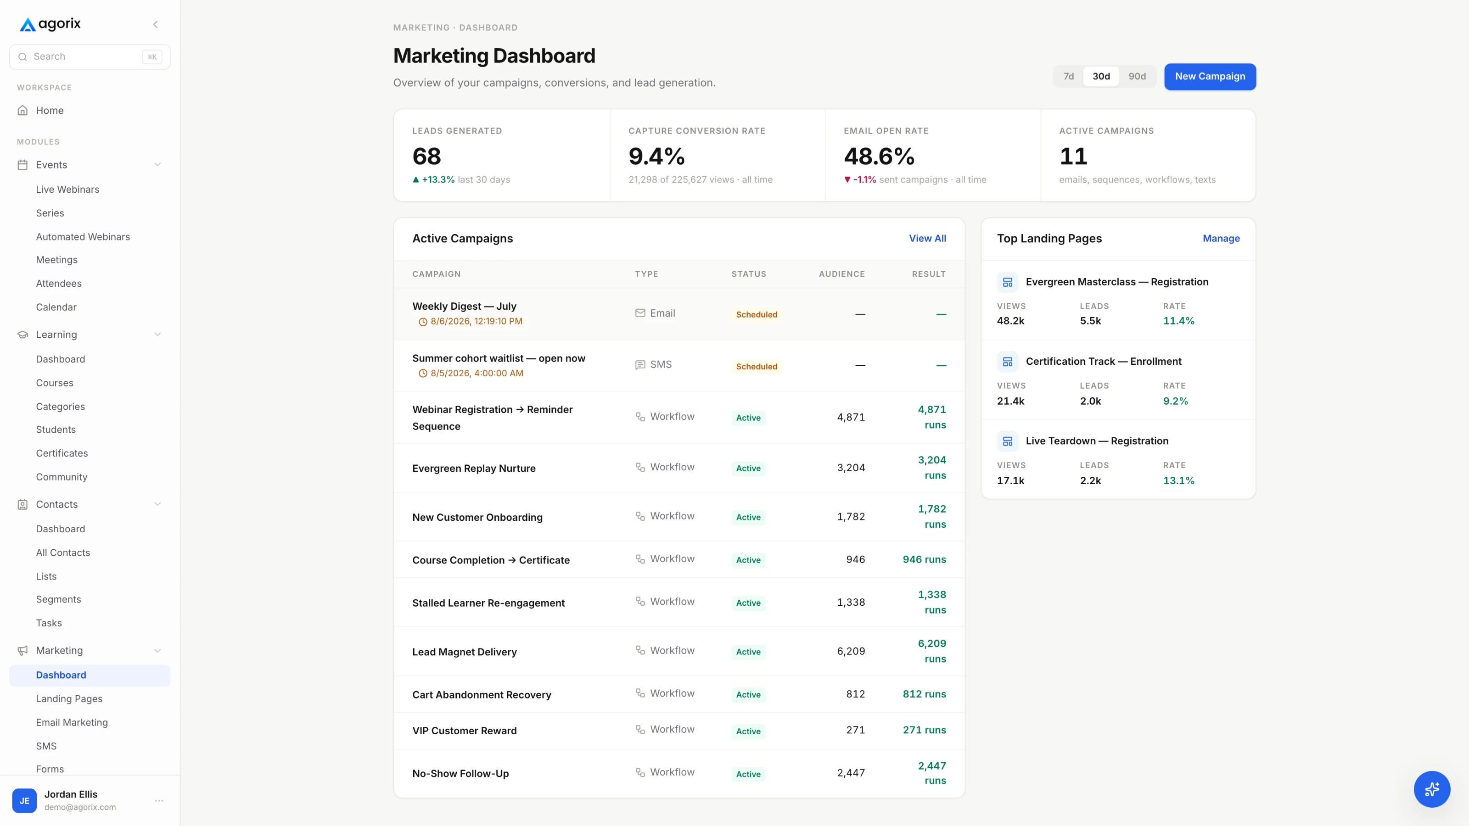
Task: Open the Lead Magnet Delivery campaign row
Action: pyautogui.click(x=679, y=652)
